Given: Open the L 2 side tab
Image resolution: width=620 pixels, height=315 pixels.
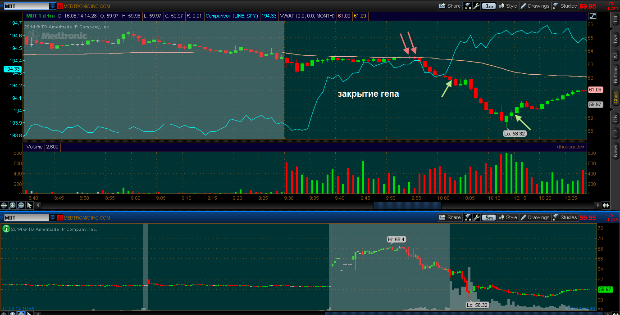Looking at the screenshot, I should click(615, 134).
